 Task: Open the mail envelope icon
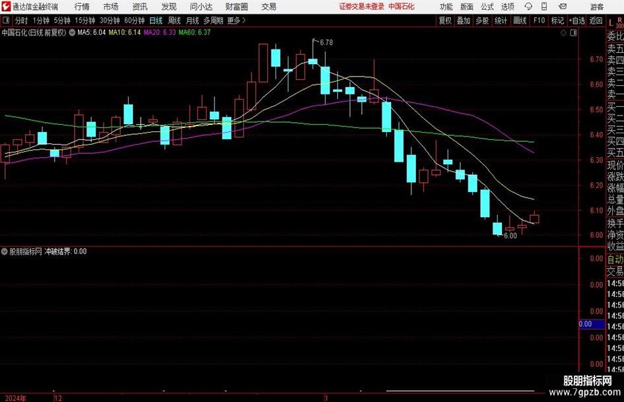coord(563,7)
